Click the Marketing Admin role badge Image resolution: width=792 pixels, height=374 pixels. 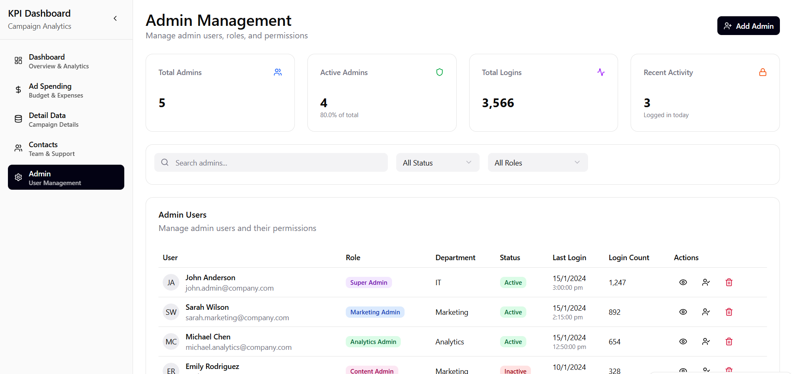[375, 312]
